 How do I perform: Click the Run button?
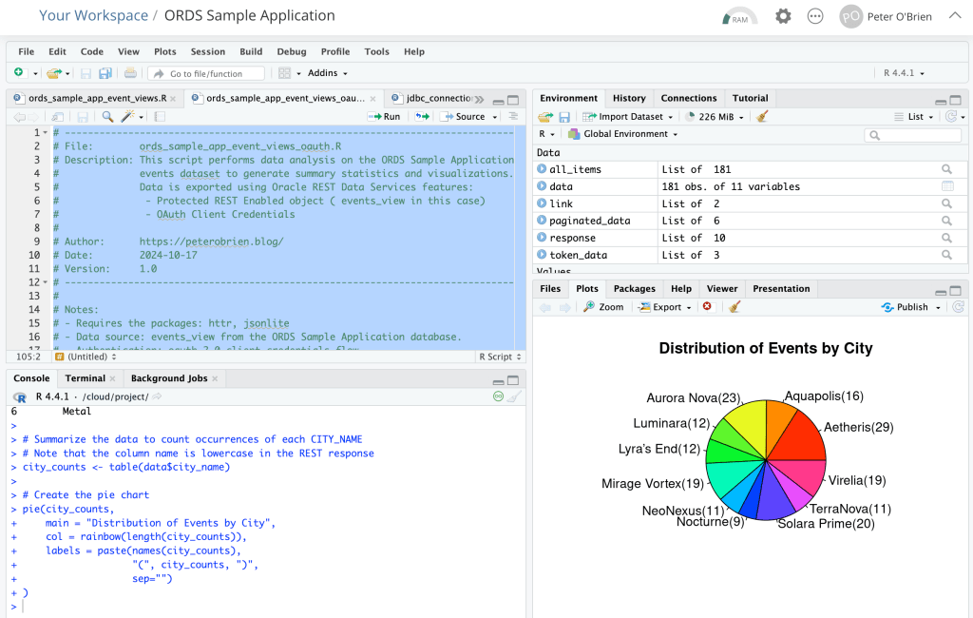point(385,117)
